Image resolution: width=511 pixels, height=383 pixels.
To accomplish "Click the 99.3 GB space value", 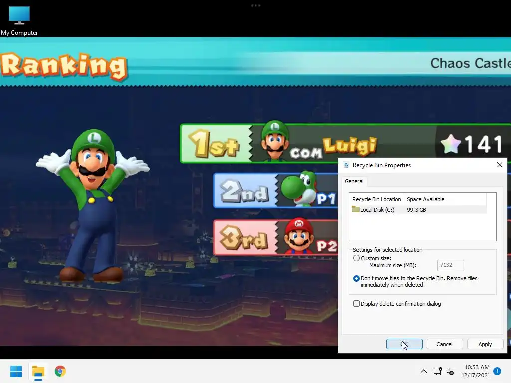I will [416, 210].
